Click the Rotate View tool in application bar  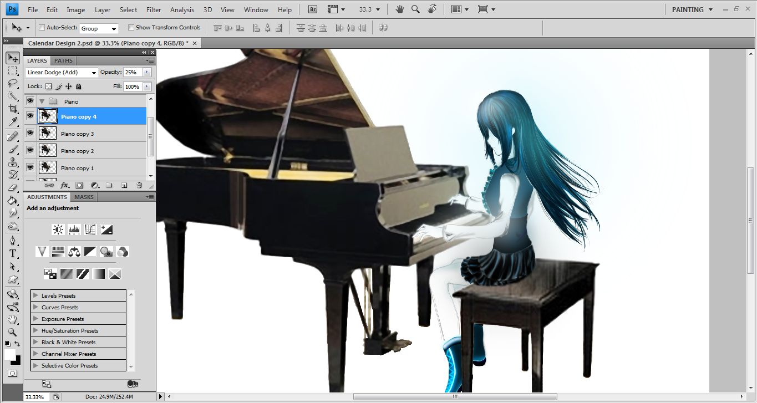pyautogui.click(x=433, y=9)
